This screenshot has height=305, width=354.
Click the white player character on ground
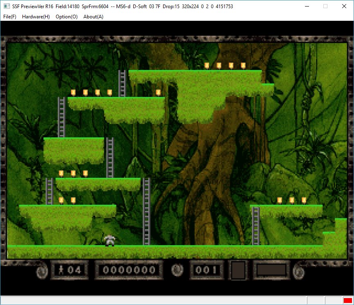click(110, 240)
